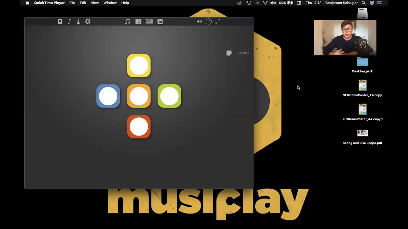Click the Thu 17:13 clock

(313, 3)
